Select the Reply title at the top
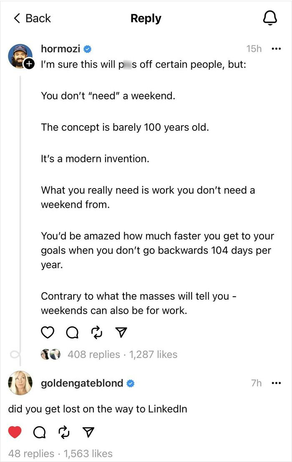 146,18
